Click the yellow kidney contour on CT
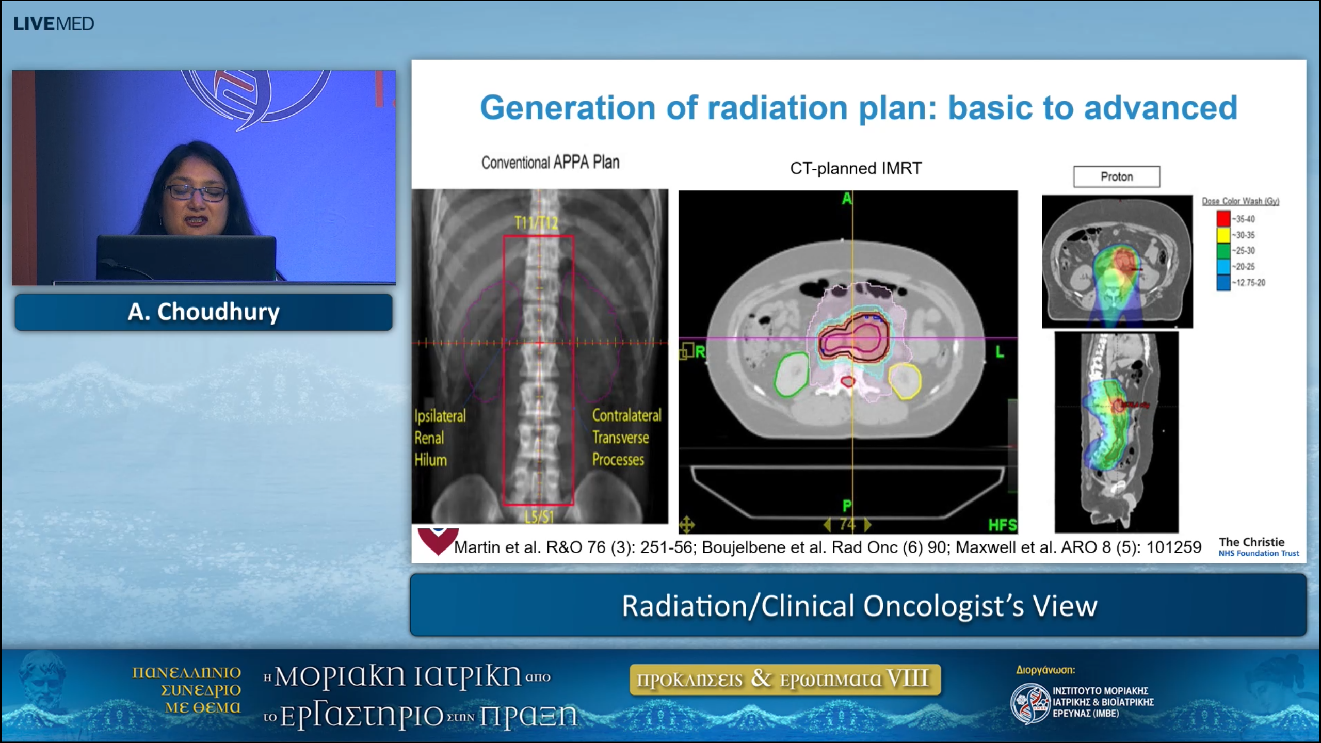Screen dimensions: 1321x743 point(905,381)
